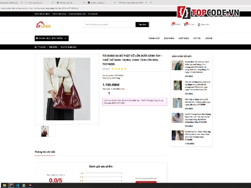Image resolution: width=251 pixels, height=188 pixels.
Task: Click the black search button next to search box
Action: 142,25
